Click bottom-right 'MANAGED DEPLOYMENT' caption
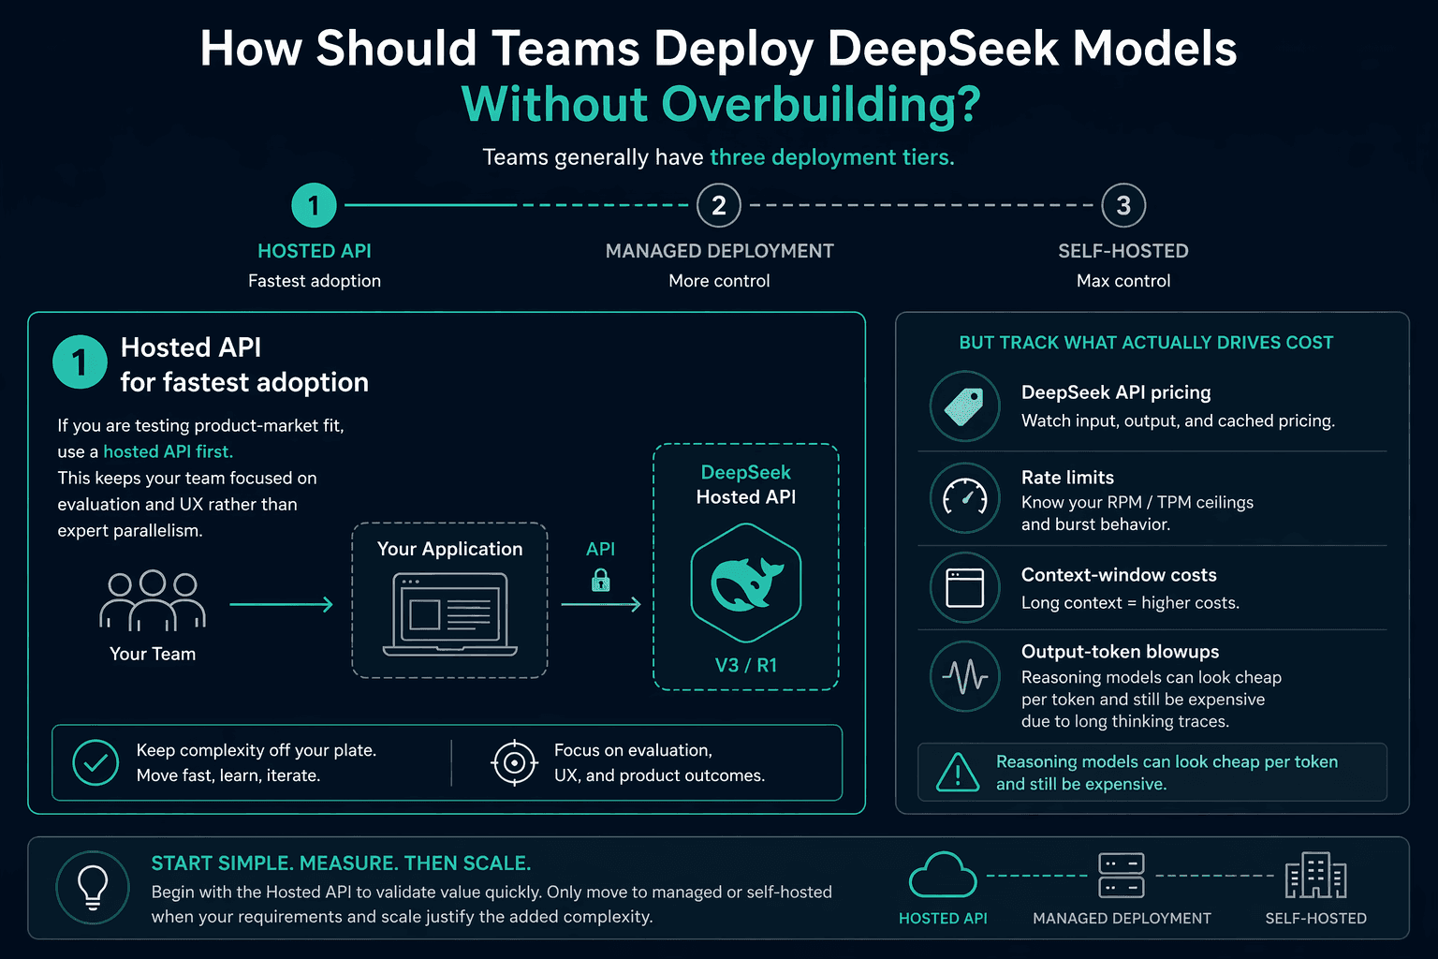This screenshot has height=959, width=1438. (x=1122, y=919)
